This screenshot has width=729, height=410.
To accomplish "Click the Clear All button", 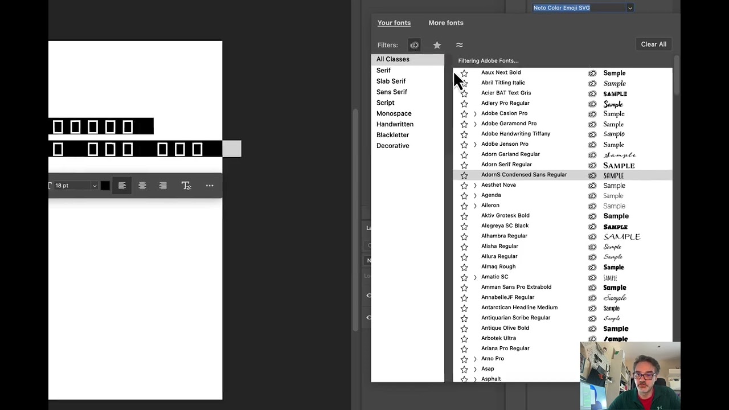I will [x=653, y=44].
